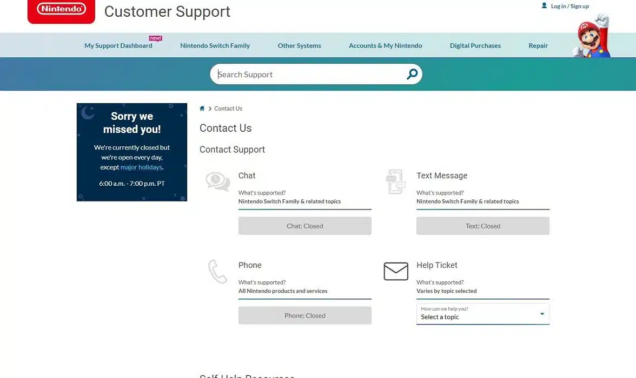Image resolution: width=636 pixels, height=378 pixels.
Task: Click the dropdown arrow for help topics
Action: 542,314
